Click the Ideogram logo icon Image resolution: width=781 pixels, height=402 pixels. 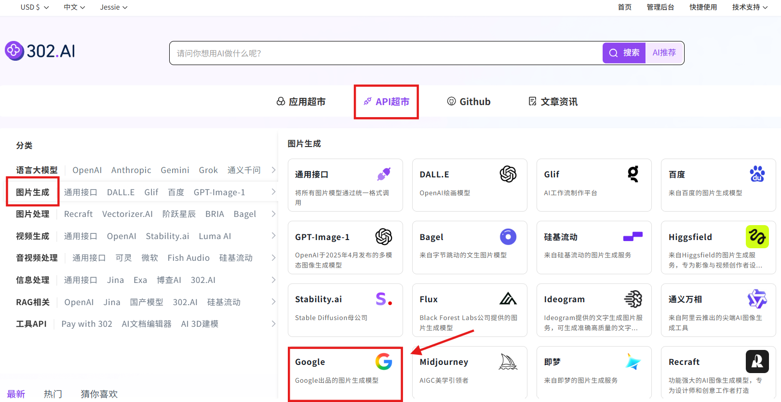click(x=633, y=299)
